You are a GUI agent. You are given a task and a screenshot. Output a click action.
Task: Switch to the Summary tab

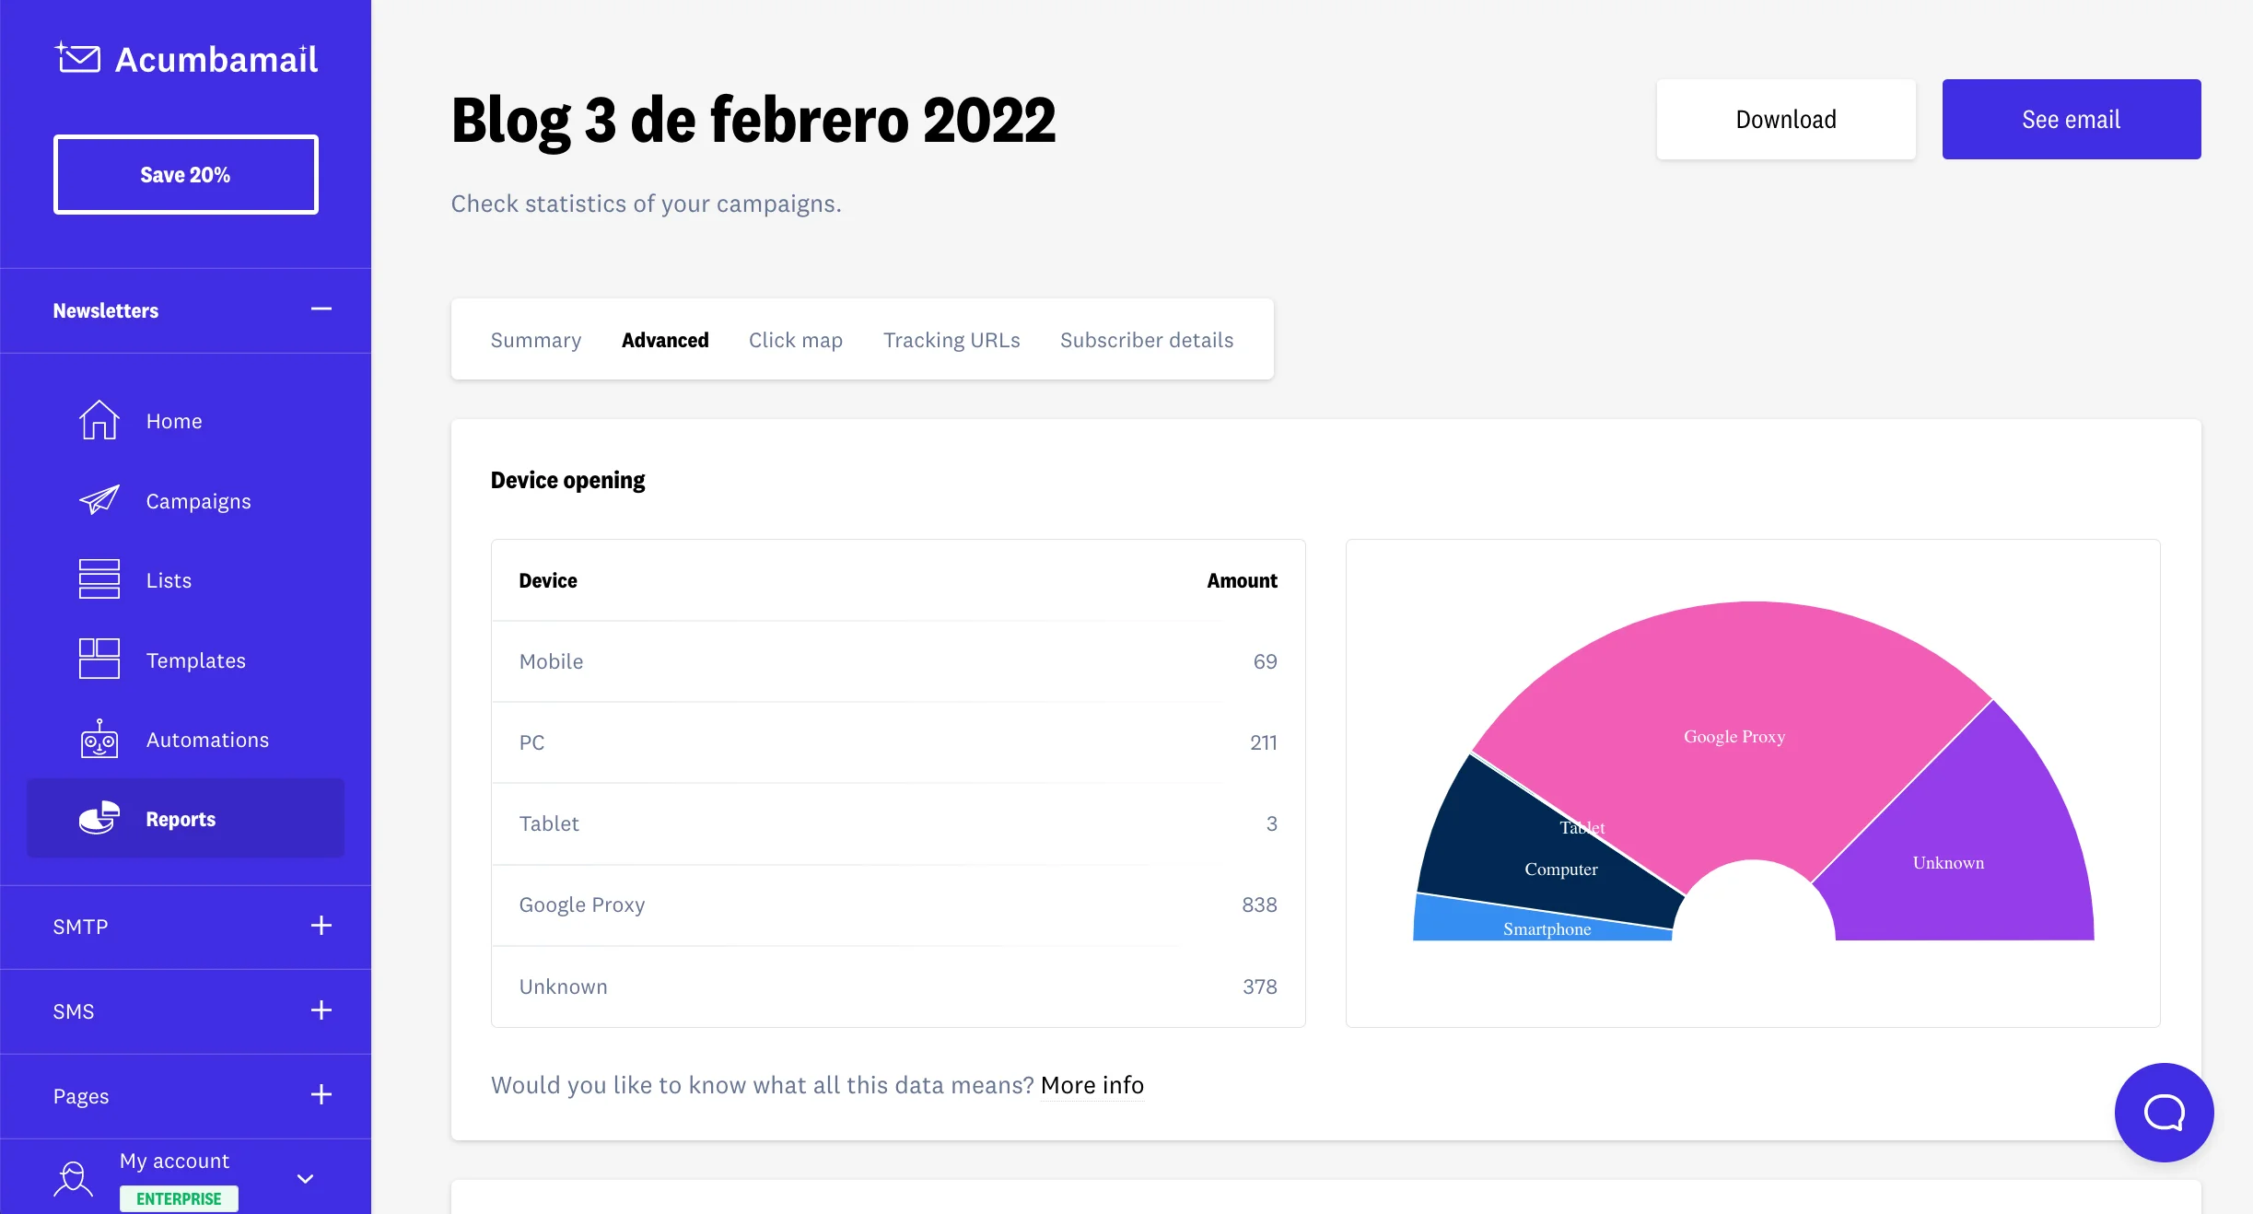[535, 340]
